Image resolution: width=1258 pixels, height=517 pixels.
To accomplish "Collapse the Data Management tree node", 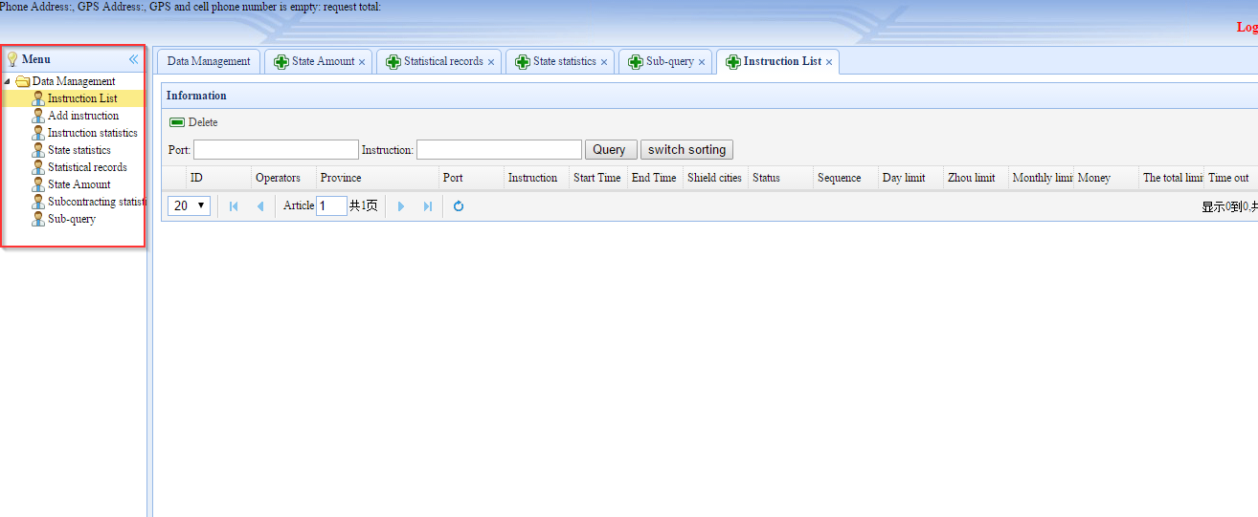I will (x=9, y=81).
